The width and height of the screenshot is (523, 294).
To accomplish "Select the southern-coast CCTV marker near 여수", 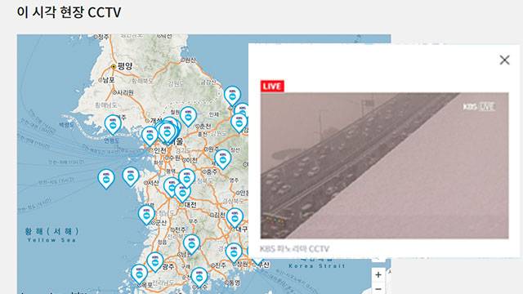I will 199,277.
